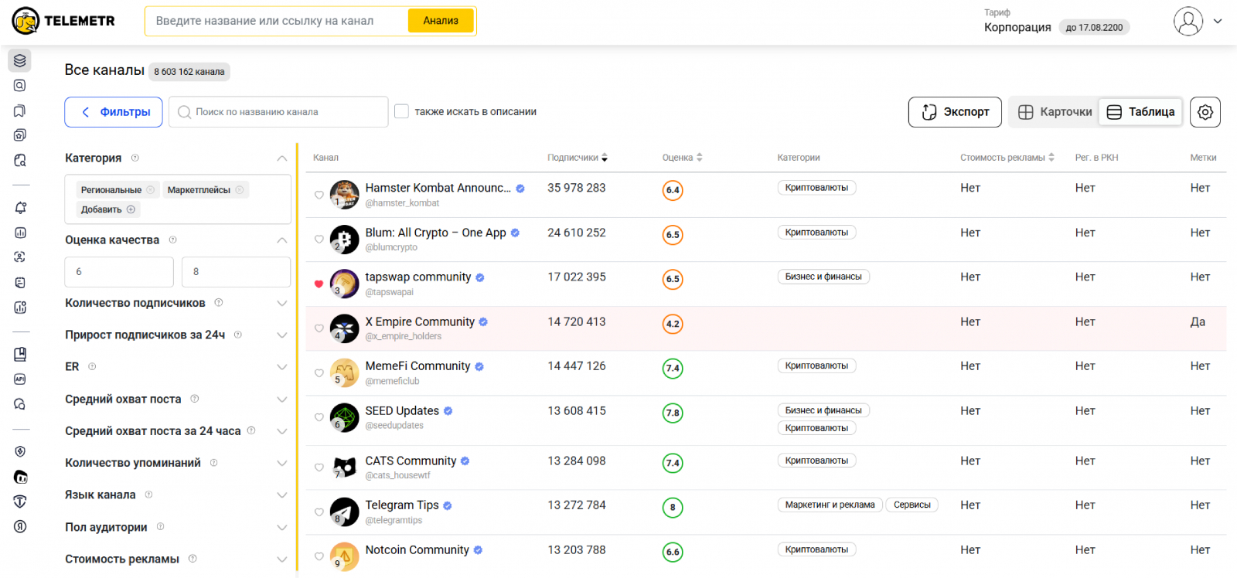Enable 'также искать в описании' checkbox
The image size is (1237, 578).
pos(401,111)
